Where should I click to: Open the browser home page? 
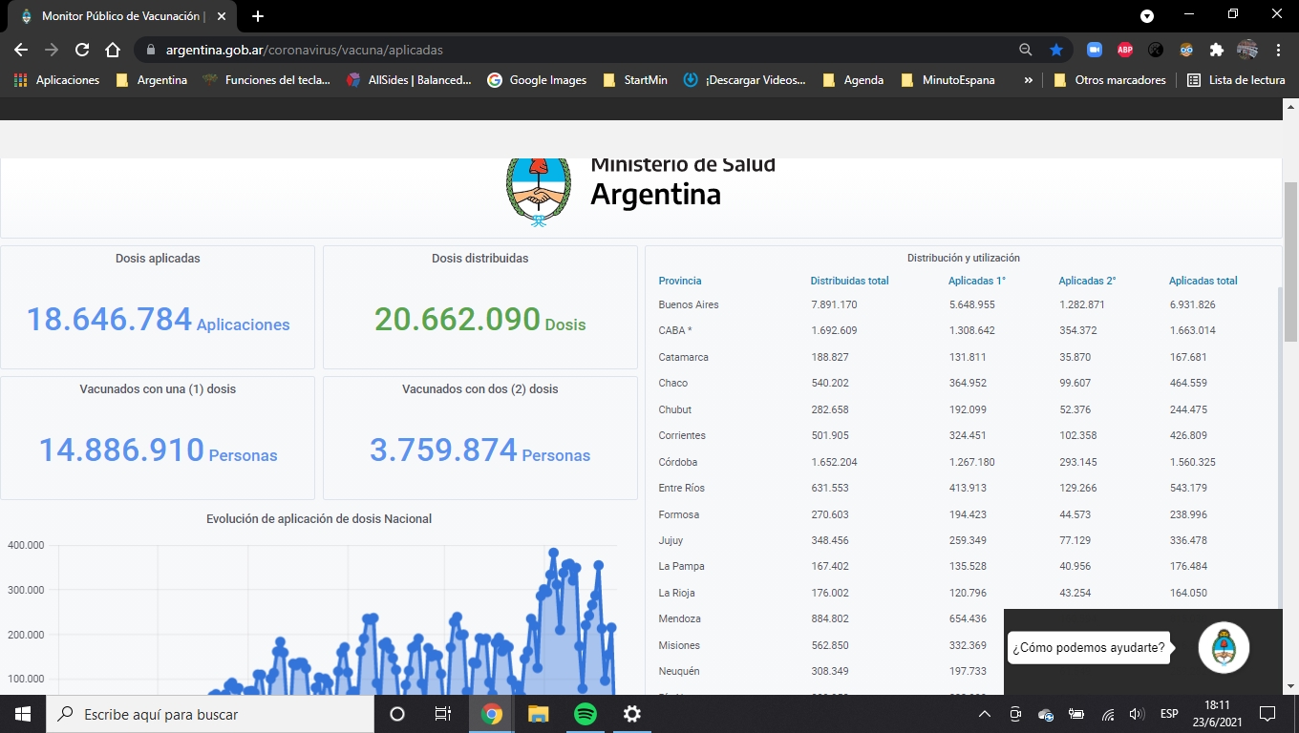tap(113, 50)
